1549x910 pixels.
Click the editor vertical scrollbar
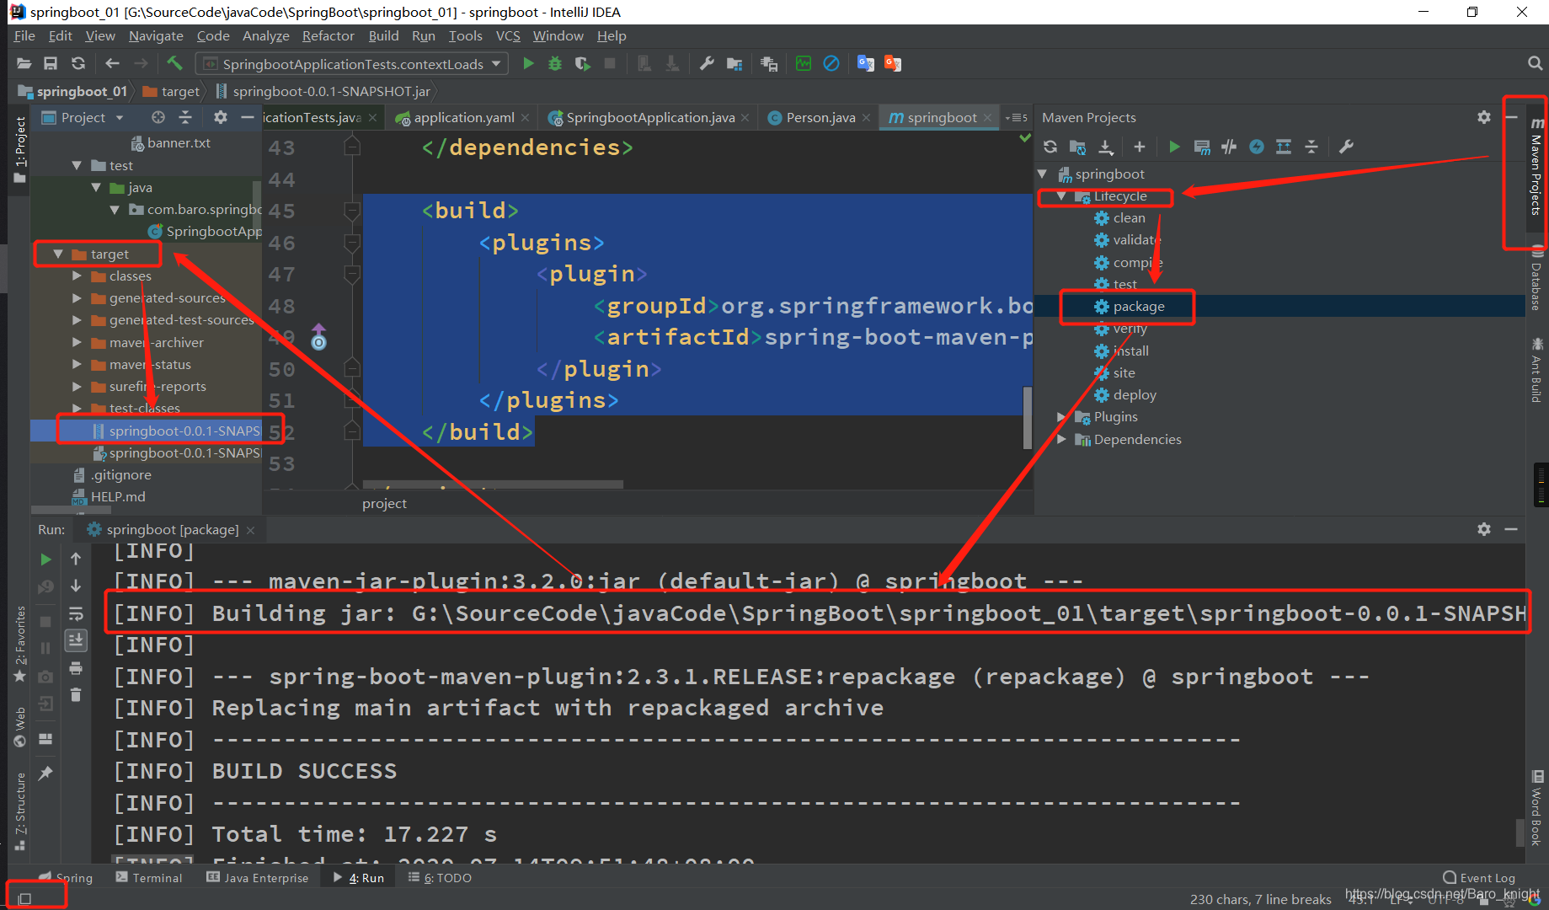tap(1027, 418)
